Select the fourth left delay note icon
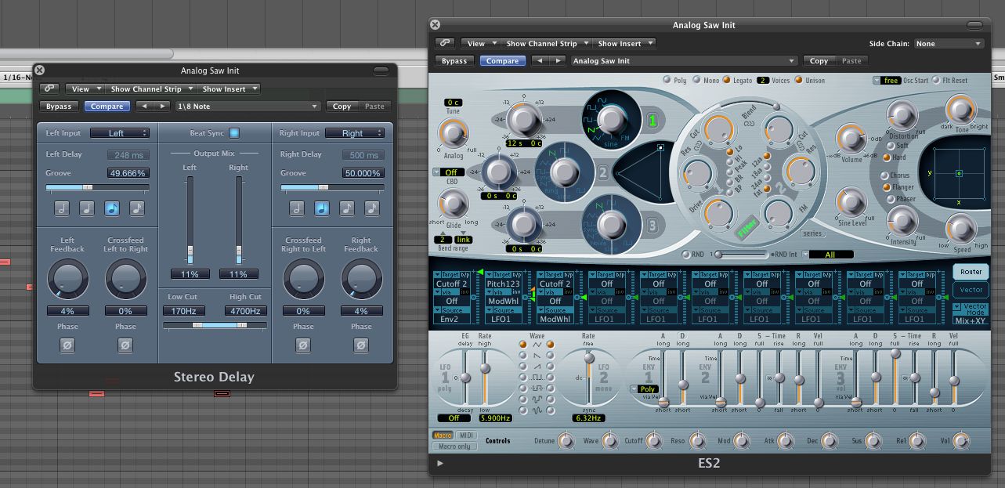Image resolution: width=1005 pixels, height=488 pixels. pos(137,208)
